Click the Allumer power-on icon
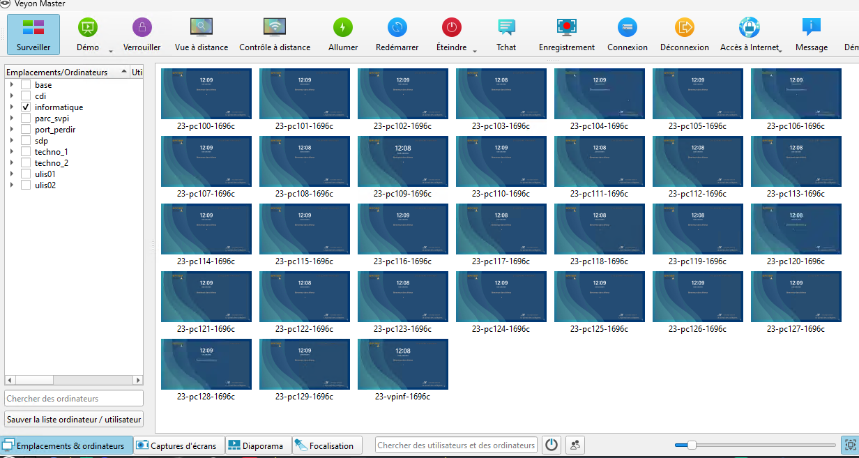859x458 pixels. [343, 28]
